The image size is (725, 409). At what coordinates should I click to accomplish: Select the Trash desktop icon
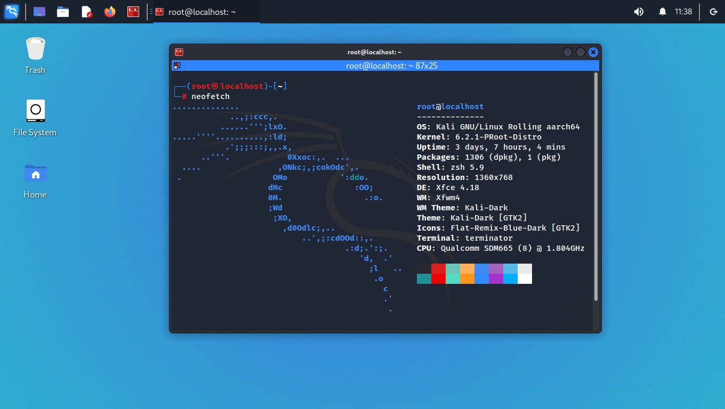pyautogui.click(x=35, y=55)
